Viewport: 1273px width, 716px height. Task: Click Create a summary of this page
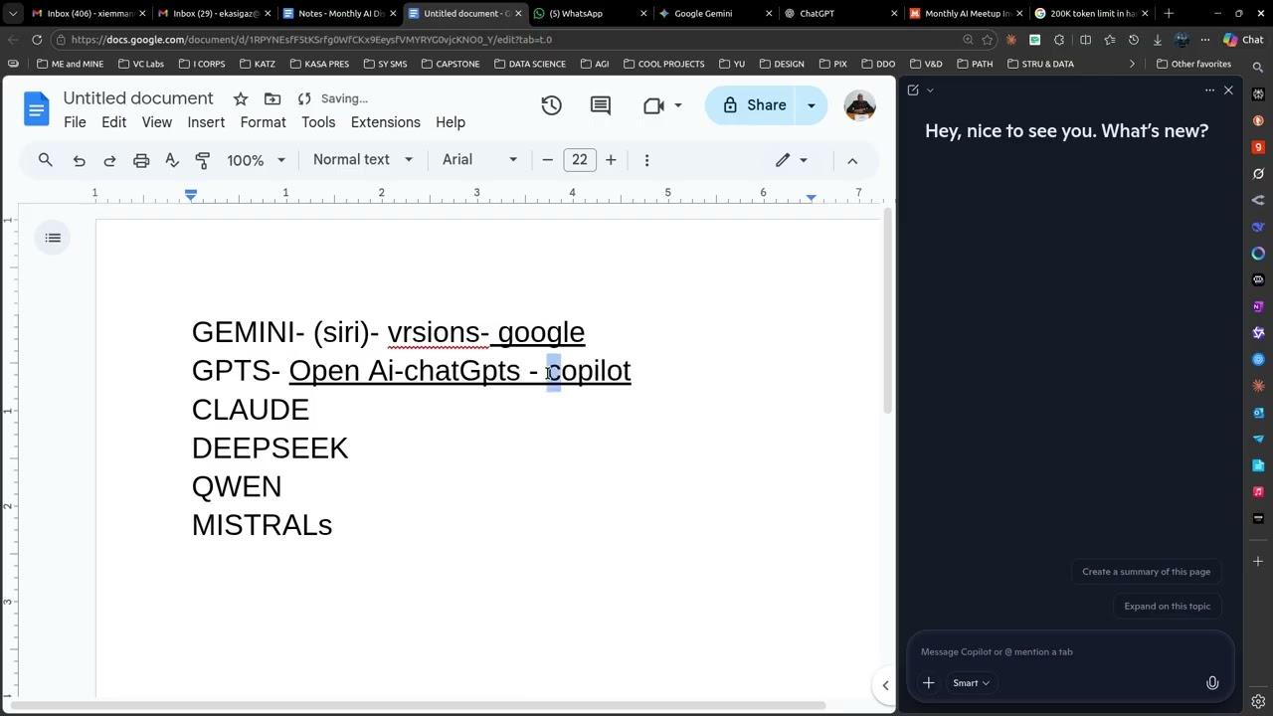[1146, 572]
